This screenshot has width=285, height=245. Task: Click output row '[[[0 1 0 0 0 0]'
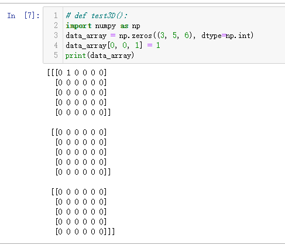(x=77, y=73)
